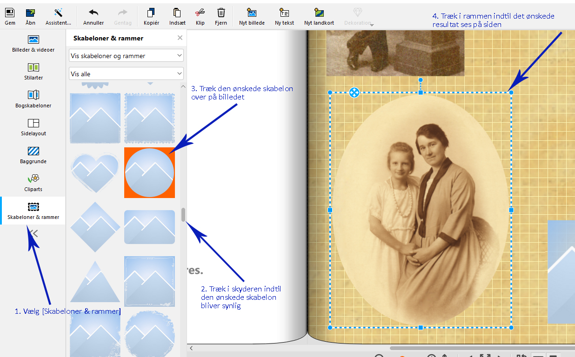
Task: Undo last action with Annuller
Action: 94,16
